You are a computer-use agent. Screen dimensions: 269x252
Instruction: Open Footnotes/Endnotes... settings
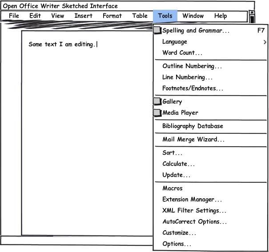(210, 88)
